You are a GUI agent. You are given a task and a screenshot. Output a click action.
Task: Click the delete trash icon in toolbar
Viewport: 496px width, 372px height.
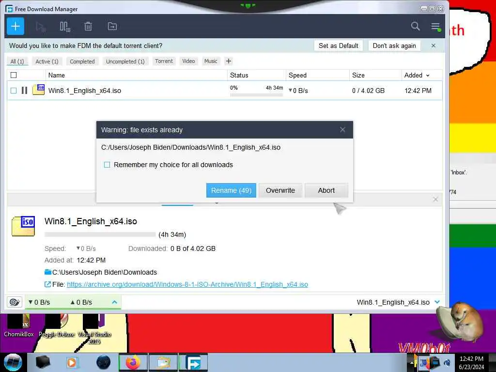click(88, 27)
